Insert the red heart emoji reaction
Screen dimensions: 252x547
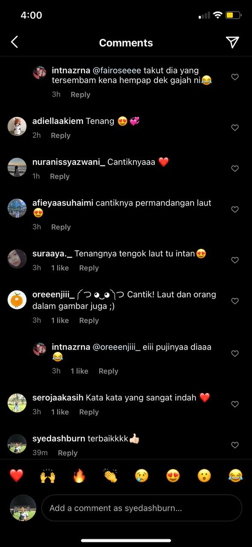tap(16, 476)
